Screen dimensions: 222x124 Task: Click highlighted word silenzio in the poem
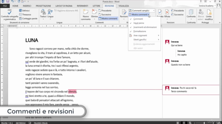click(x=72, y=92)
